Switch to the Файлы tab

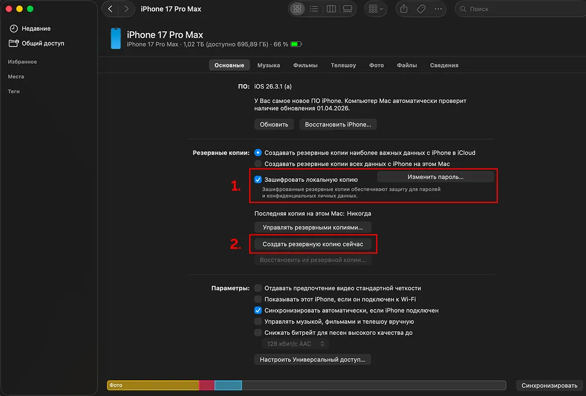(x=407, y=65)
